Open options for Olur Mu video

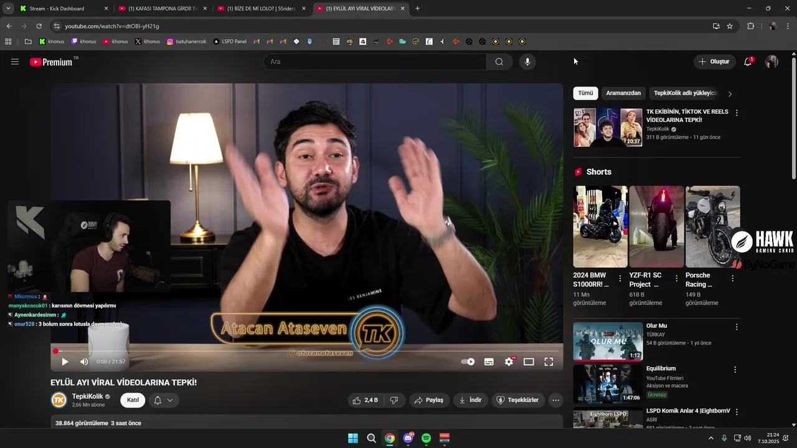[737, 327]
